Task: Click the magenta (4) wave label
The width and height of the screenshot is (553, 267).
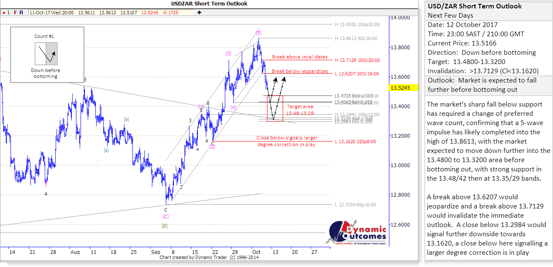Action: 233,107
